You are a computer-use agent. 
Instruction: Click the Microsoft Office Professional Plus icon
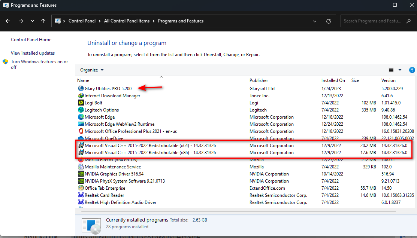pos(81,131)
